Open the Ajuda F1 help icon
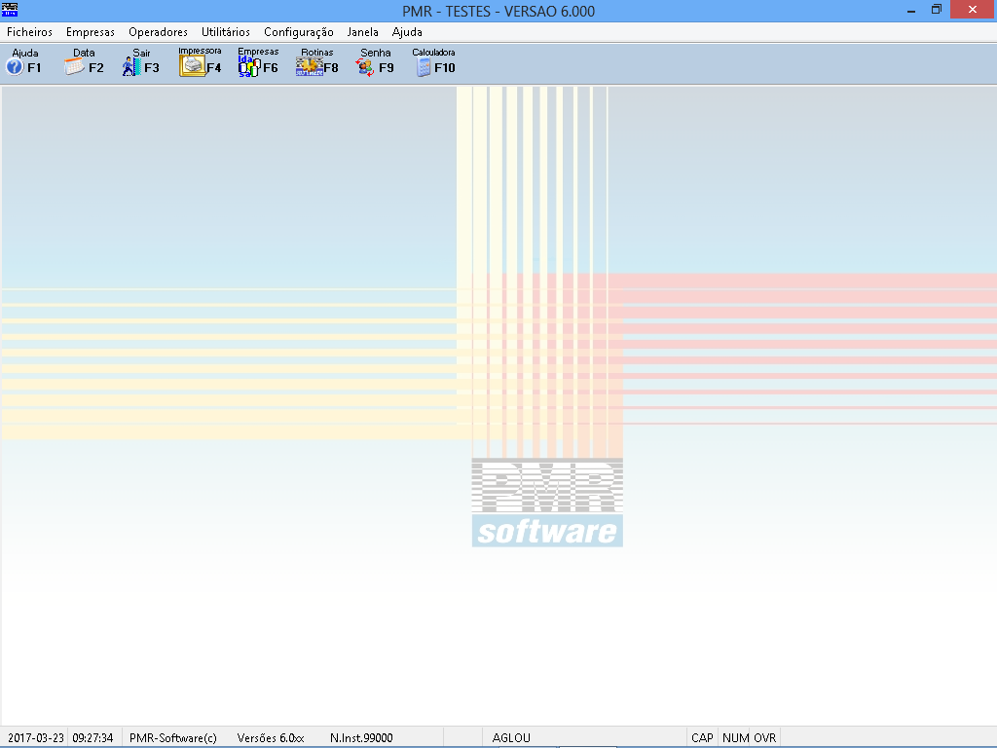The image size is (997, 748). [23, 61]
